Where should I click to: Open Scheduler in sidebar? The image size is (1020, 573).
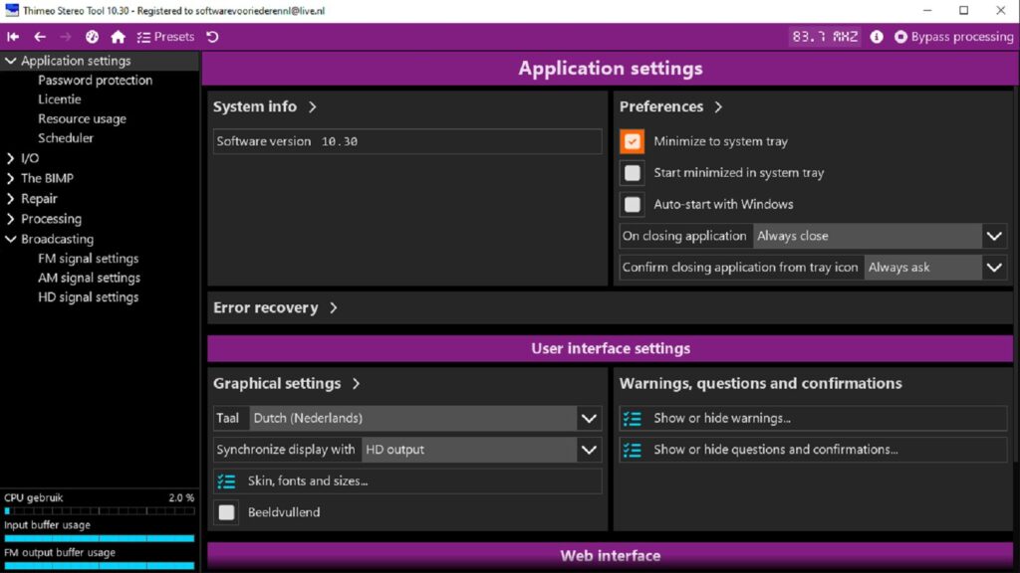tap(66, 138)
